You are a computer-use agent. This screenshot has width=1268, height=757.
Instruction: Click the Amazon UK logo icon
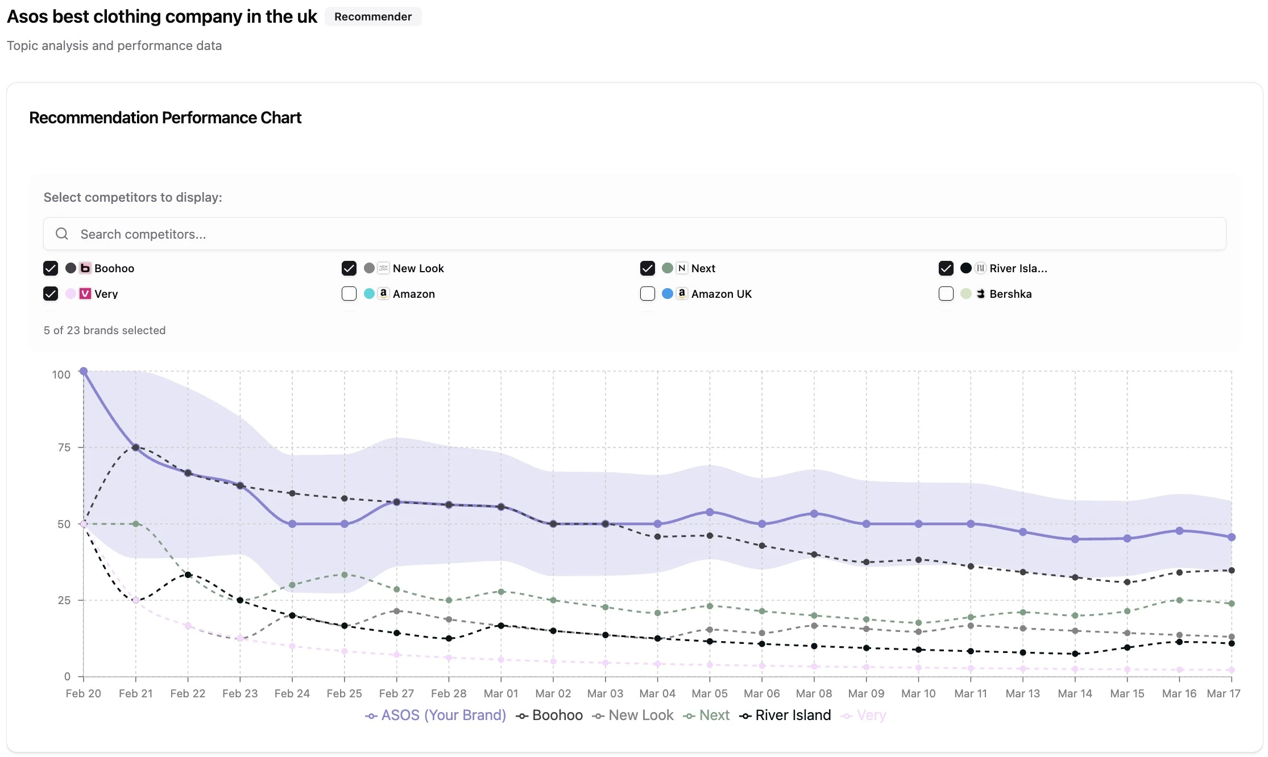click(682, 294)
